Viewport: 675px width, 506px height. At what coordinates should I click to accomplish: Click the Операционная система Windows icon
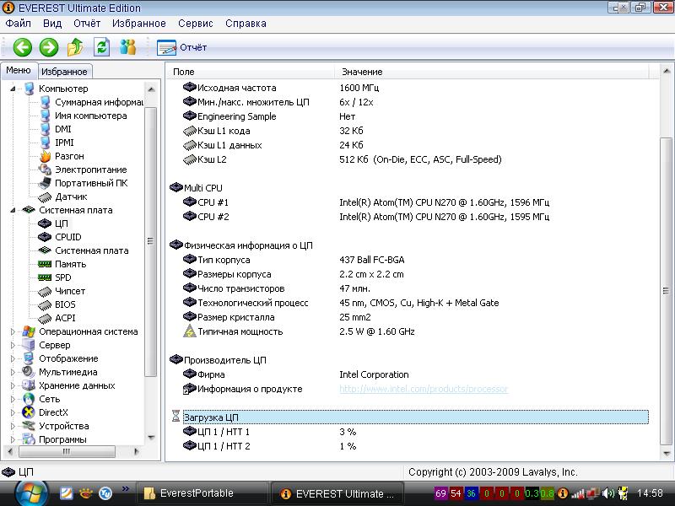tap(29, 331)
